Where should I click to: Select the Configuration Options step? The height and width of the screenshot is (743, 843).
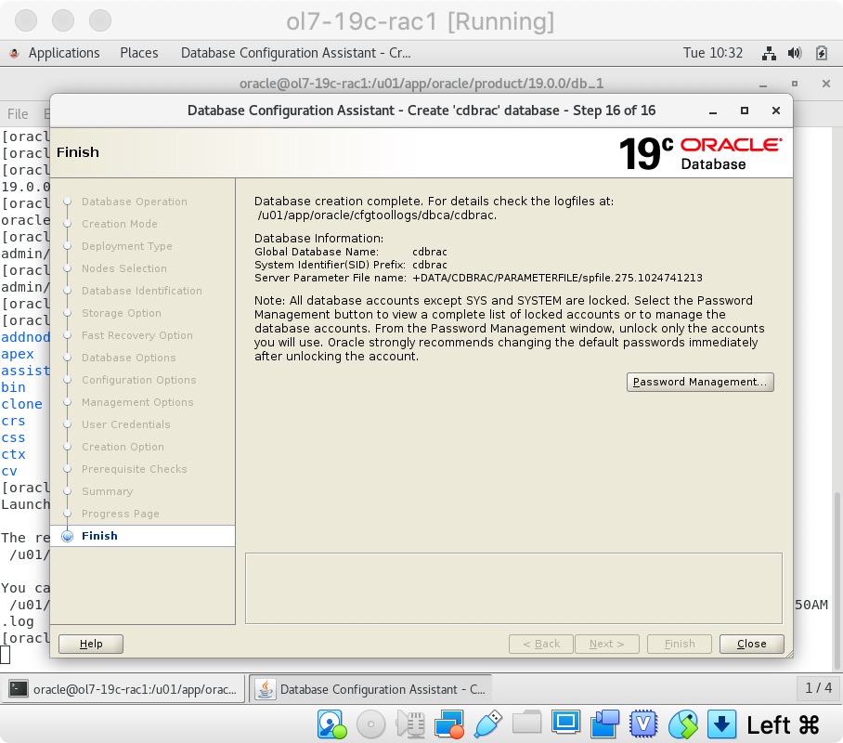[138, 381]
